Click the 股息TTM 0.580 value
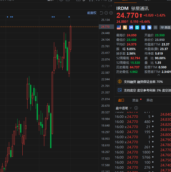Screen dimensions: 171x172 (x=162, y=67)
